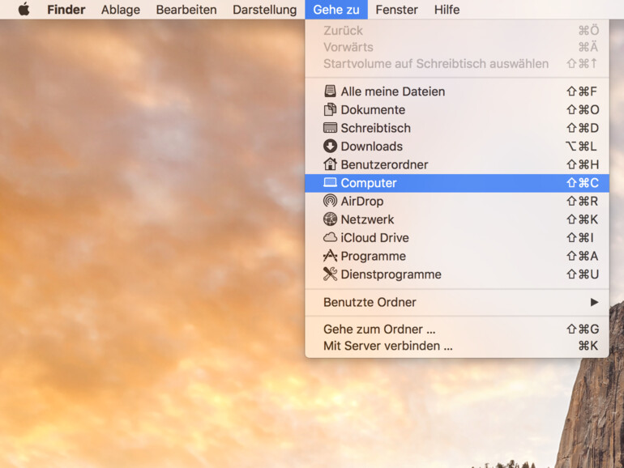Select the highlighted Computer label

click(369, 183)
